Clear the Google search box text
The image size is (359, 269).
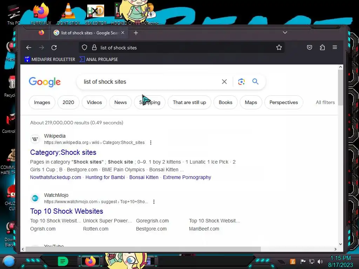point(224,82)
